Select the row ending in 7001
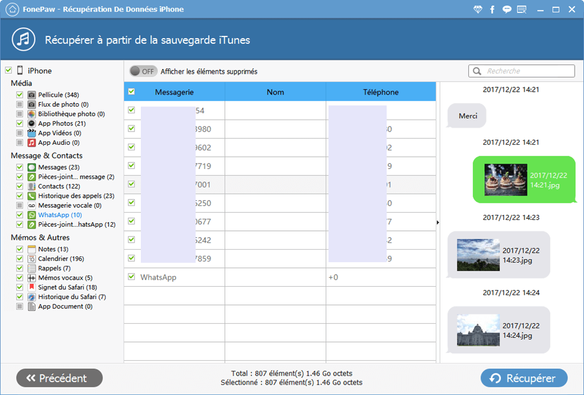The height and width of the screenshot is (395, 584). point(279,185)
